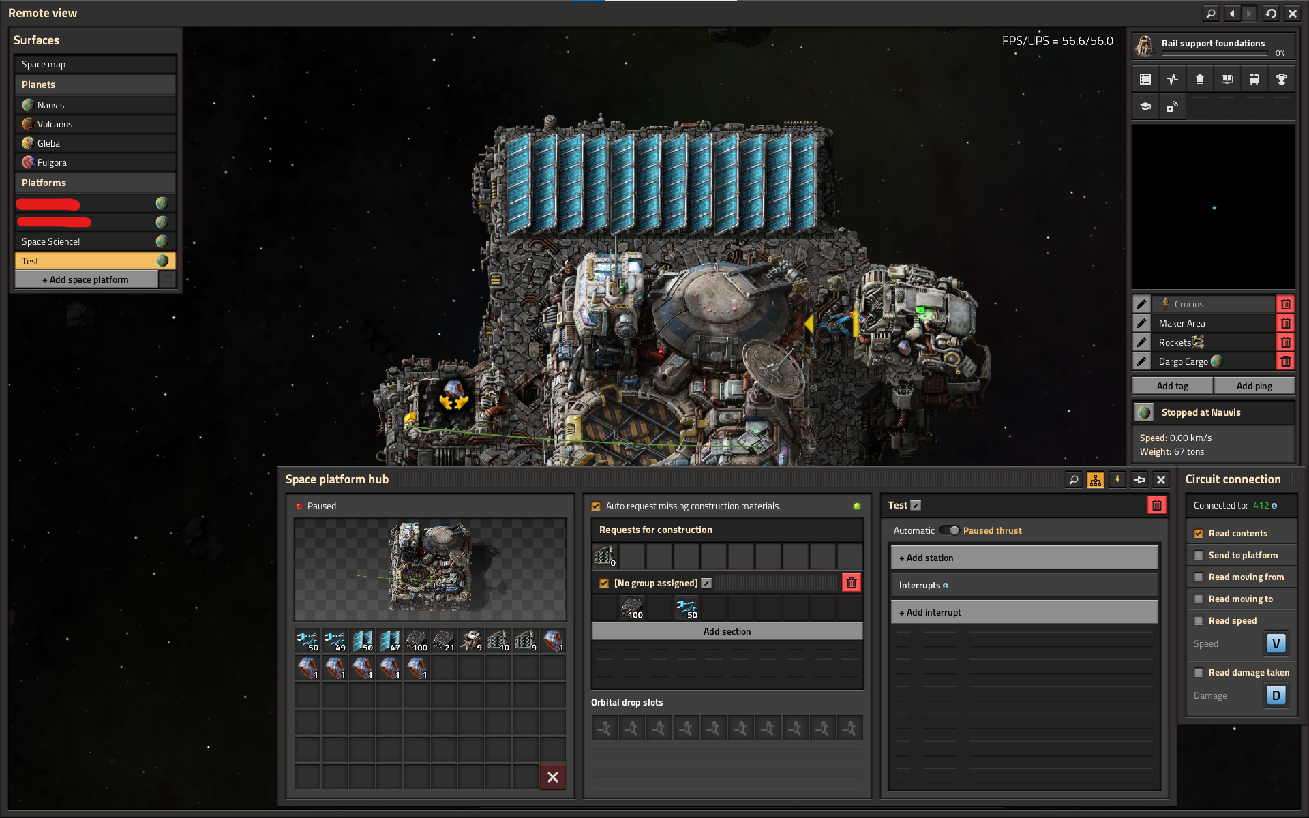This screenshot has width=1309, height=818.
Task: Click the platform preview thumbnail in hub
Action: point(430,569)
